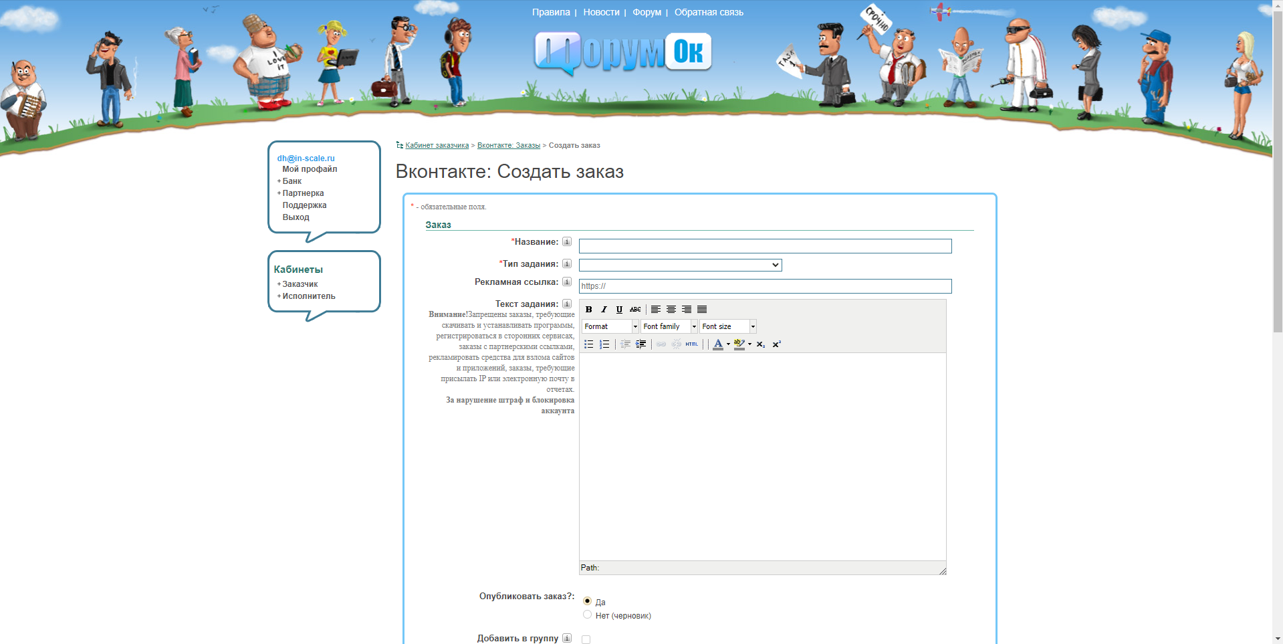This screenshot has height=644, width=1283.
Task: Apply the highlight background color button
Action: tap(739, 344)
